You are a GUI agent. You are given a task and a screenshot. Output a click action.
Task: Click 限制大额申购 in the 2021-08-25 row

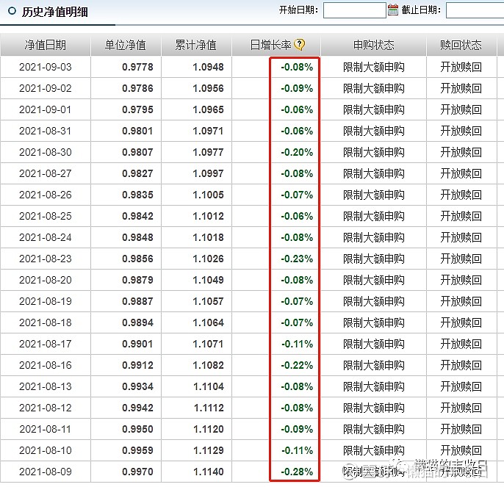point(373,217)
